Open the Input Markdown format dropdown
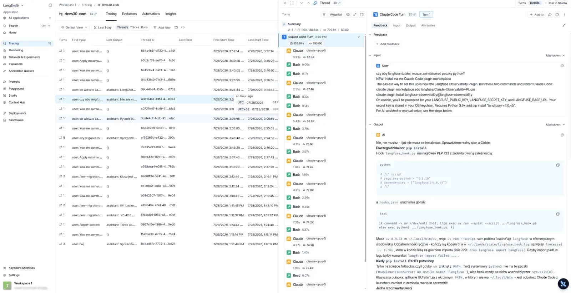Image resolution: width=571 pixels, height=293 pixels. (x=555, y=56)
